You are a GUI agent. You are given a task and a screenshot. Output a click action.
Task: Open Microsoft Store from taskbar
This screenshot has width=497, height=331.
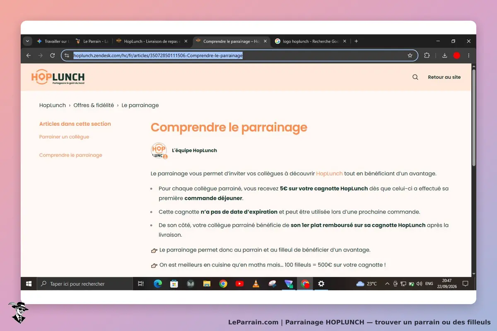(174, 284)
